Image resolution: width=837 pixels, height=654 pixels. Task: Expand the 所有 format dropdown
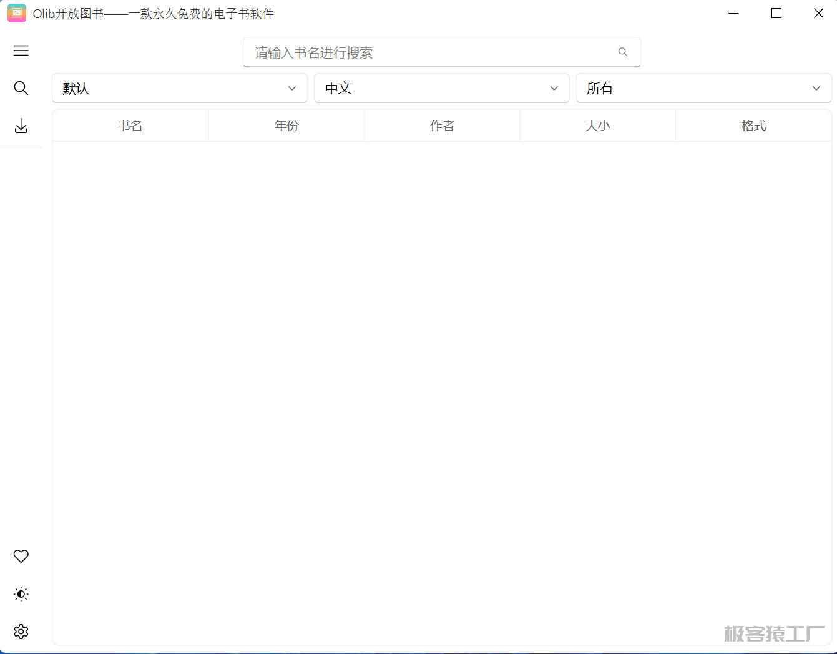[703, 88]
